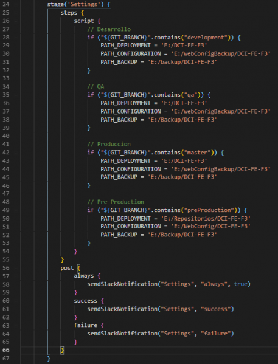The width and height of the screenshot is (278, 364).
Task: Collapse the qa if-block fold on line 35
Action: [x=16, y=95]
